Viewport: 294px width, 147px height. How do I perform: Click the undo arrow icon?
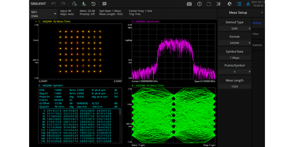coord(54,4)
